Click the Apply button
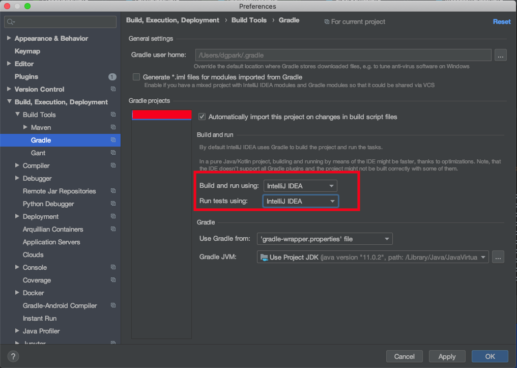 [447, 356]
